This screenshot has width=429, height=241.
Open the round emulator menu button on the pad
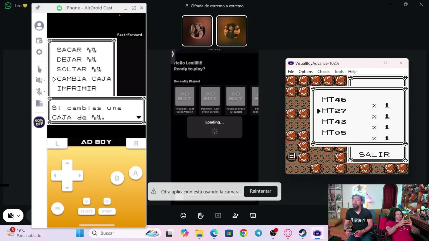pyautogui.click(x=57, y=209)
